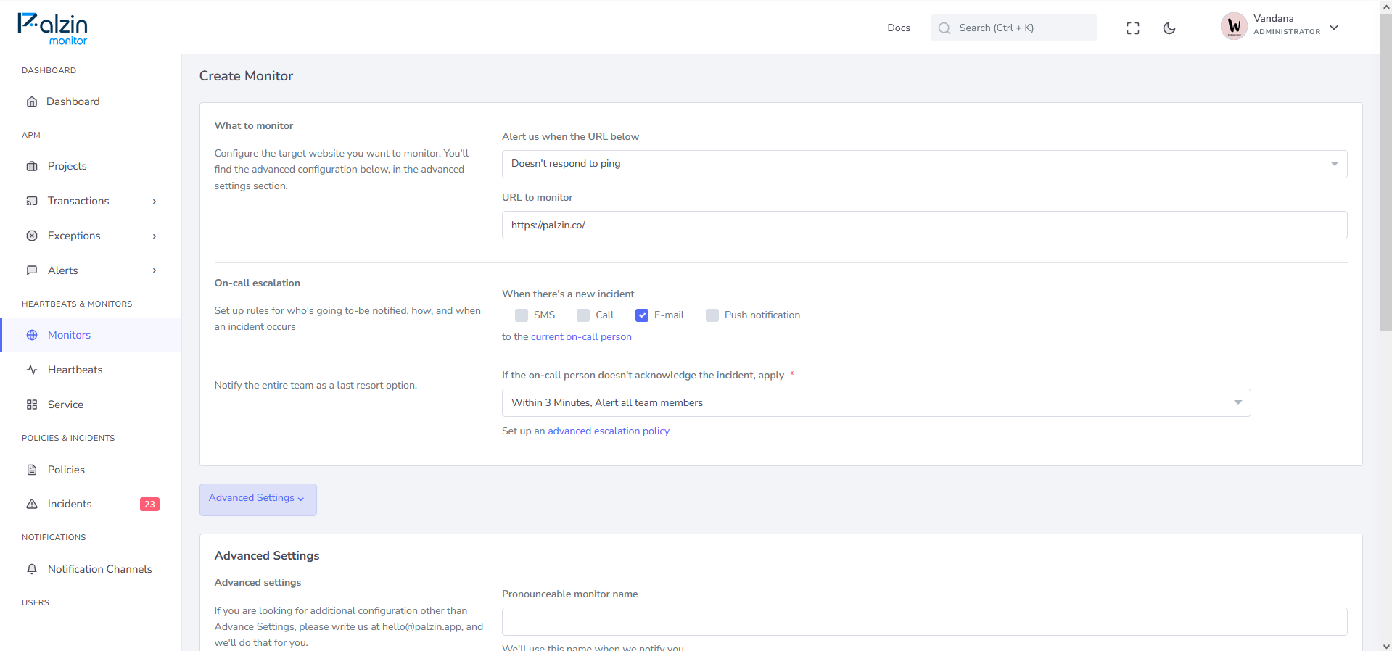
Task: Click the Heartbeats pulse icon
Action: pyautogui.click(x=32, y=370)
